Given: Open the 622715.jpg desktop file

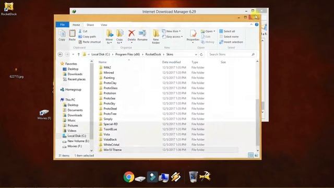Looking at the screenshot, I should pos(16,73).
